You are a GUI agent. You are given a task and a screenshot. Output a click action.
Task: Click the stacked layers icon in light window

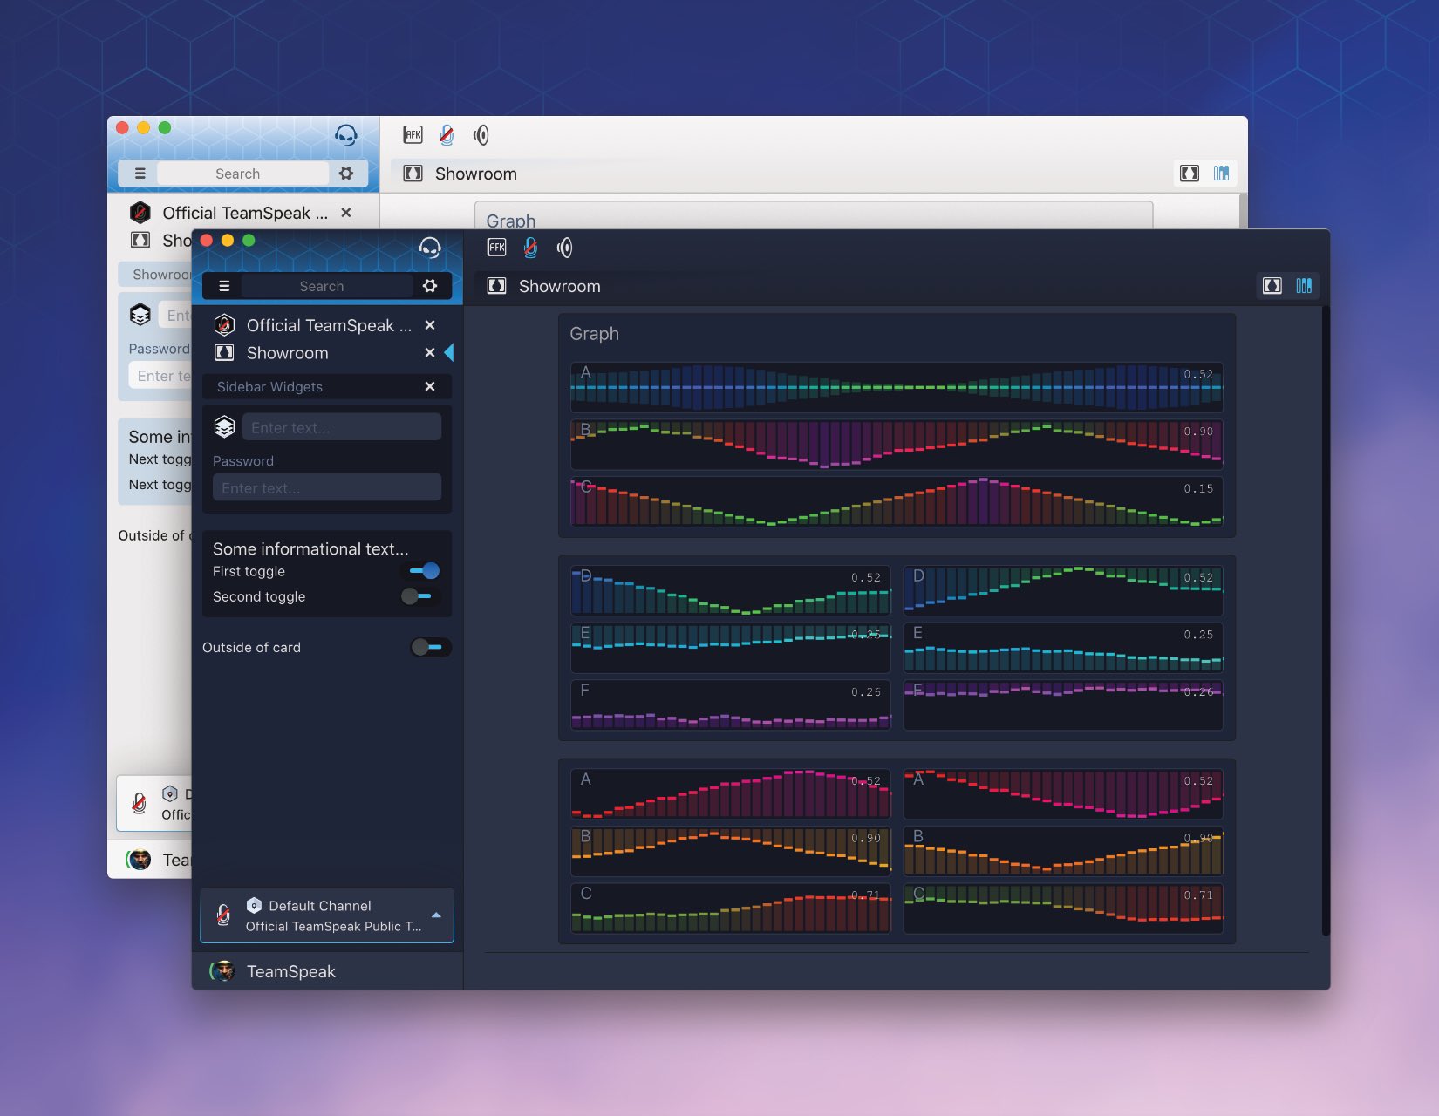pos(140,315)
